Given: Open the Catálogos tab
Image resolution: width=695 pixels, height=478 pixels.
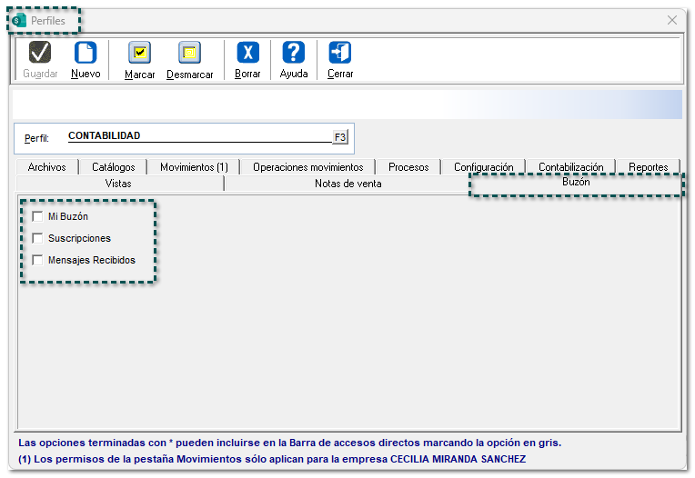Looking at the screenshot, I should (114, 167).
